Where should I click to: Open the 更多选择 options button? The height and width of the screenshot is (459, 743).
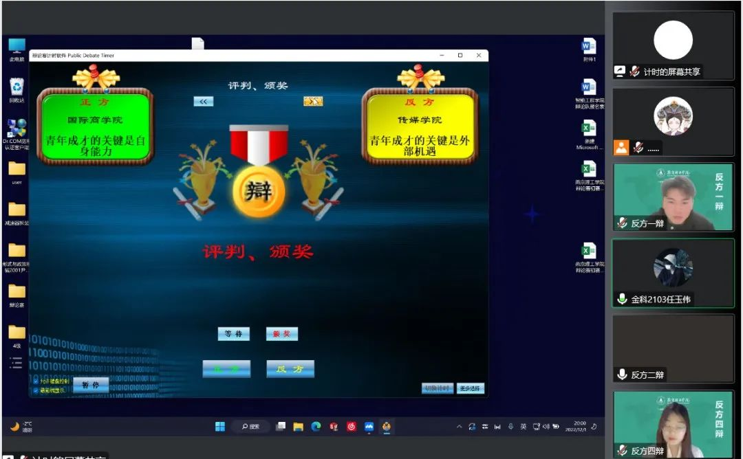coord(471,388)
